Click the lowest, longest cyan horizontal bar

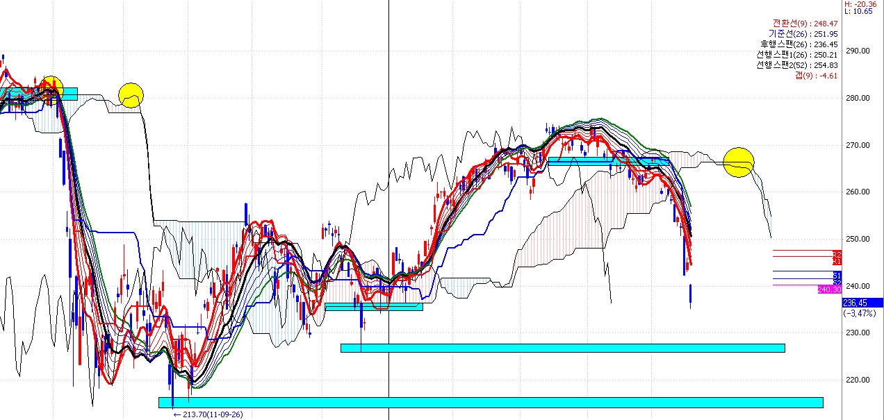491,403
